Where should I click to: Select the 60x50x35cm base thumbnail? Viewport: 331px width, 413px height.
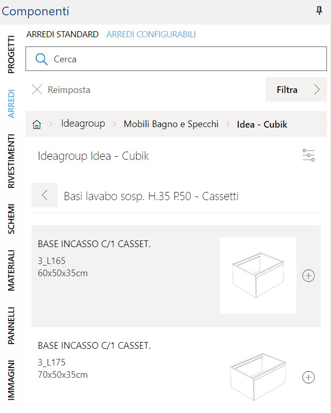[x=258, y=276]
